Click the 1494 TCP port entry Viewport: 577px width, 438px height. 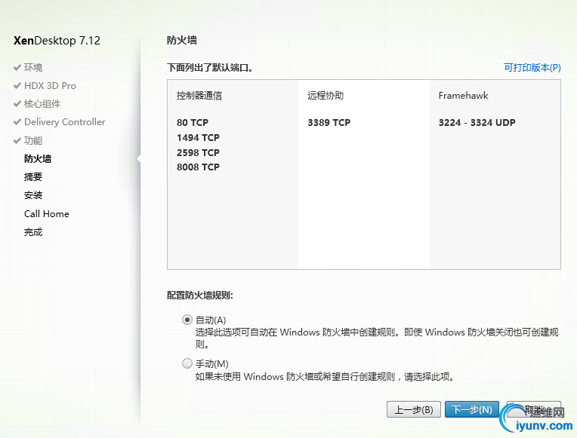(198, 137)
